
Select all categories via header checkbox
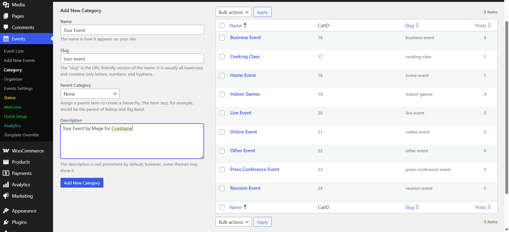point(222,26)
